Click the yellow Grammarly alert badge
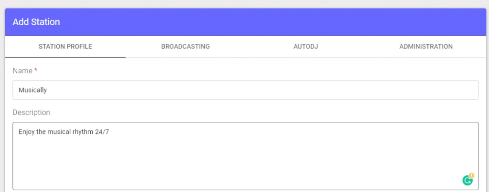The width and height of the screenshot is (489, 192). click(x=471, y=175)
